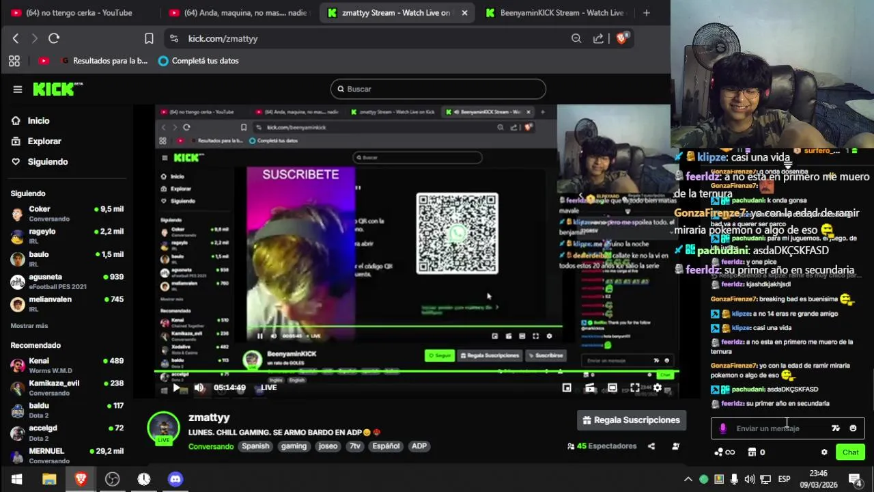The width and height of the screenshot is (874, 492).
Task: Switch to BeenyaminKICK Stream tab
Action: (x=556, y=12)
